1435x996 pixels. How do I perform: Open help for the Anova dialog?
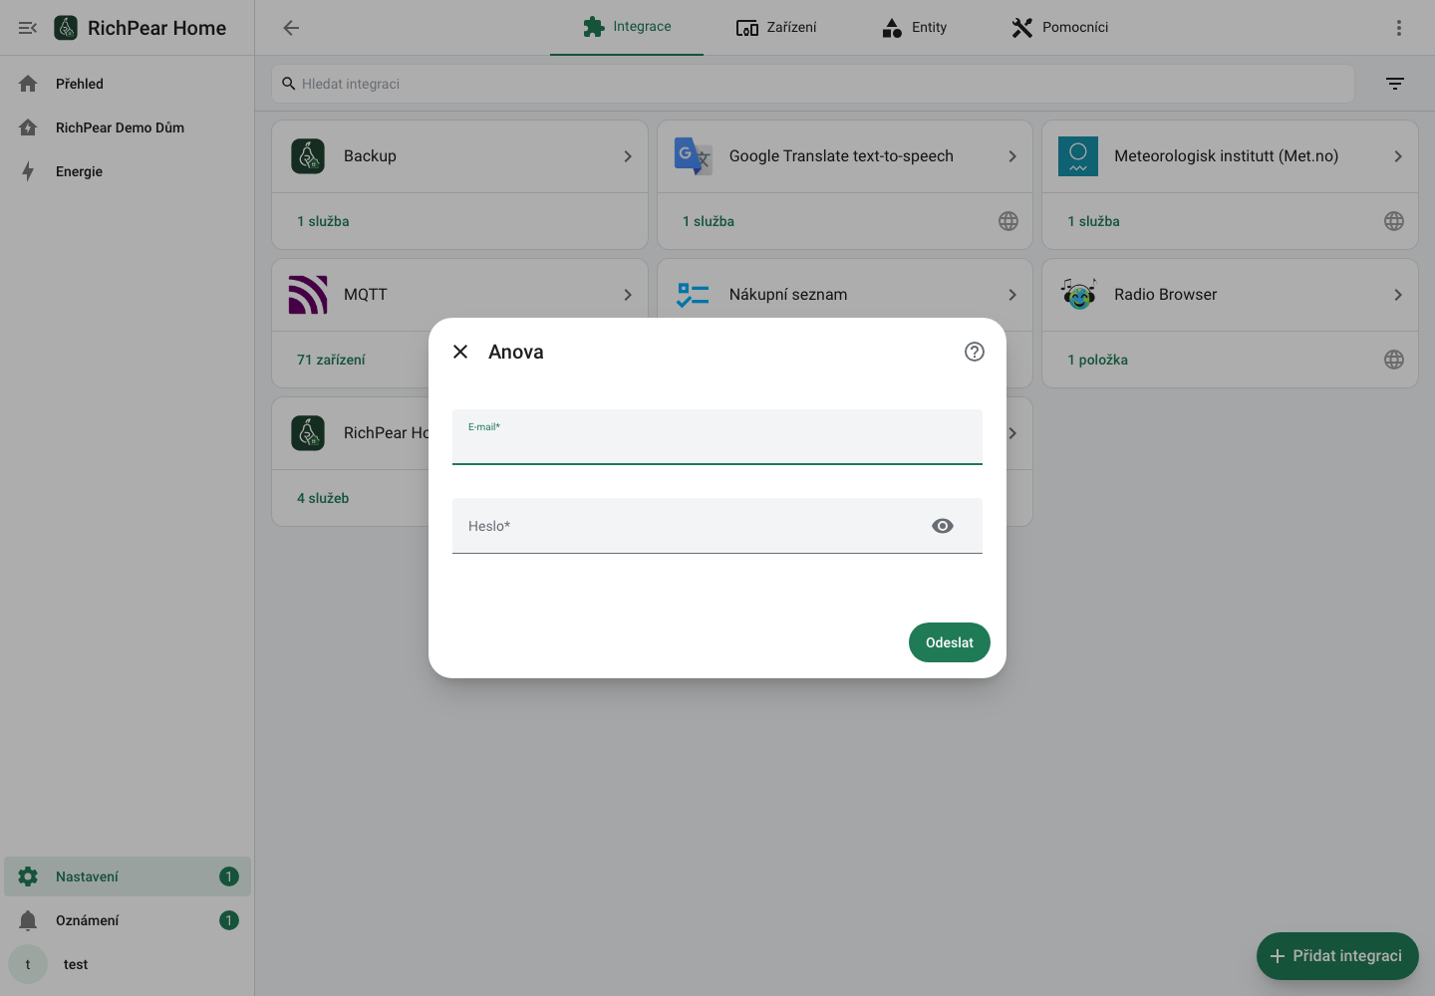pos(975,352)
